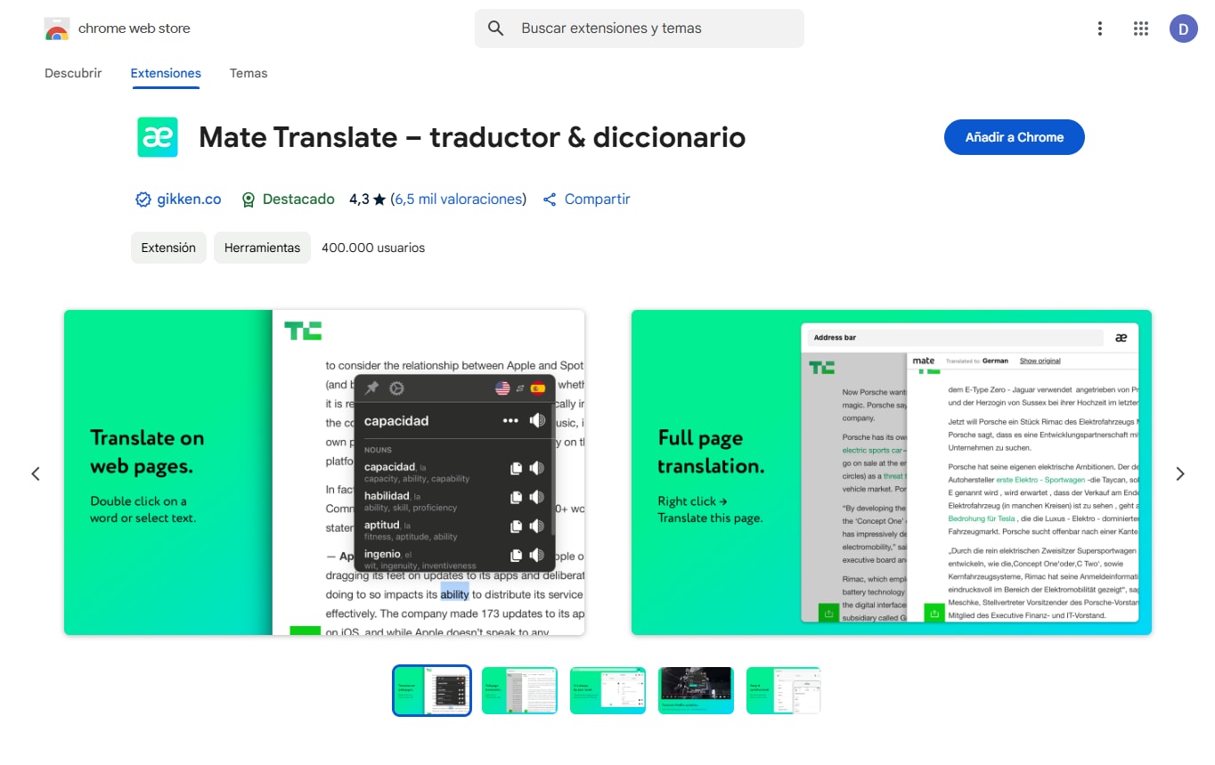This screenshot has height=765, width=1215.
Task: Click the Herramientas category chip
Action: (x=262, y=248)
